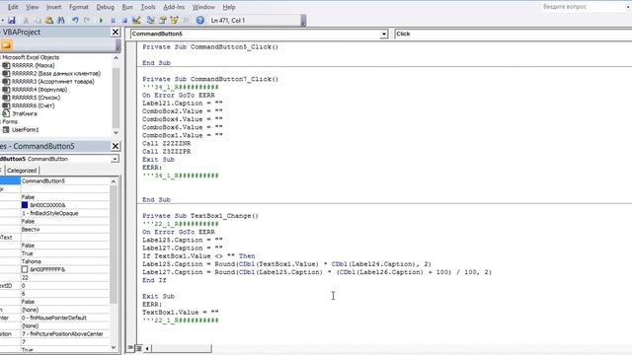
Task: Close the VBAProject explorer pane
Action: [x=116, y=33]
